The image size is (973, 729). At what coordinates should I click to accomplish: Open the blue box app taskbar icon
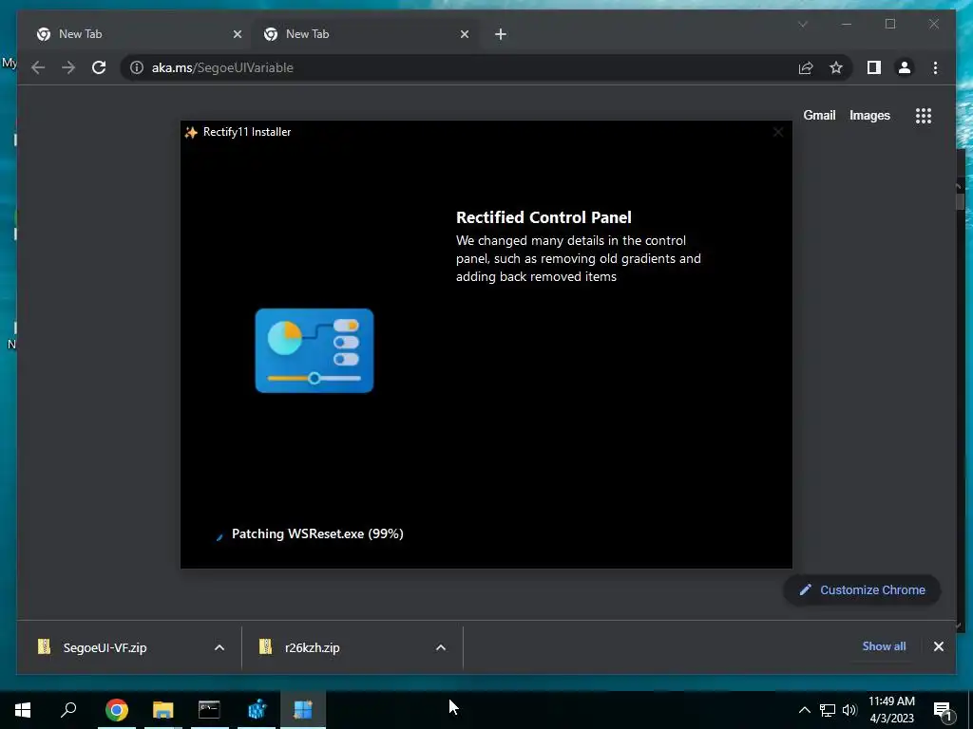click(x=257, y=710)
